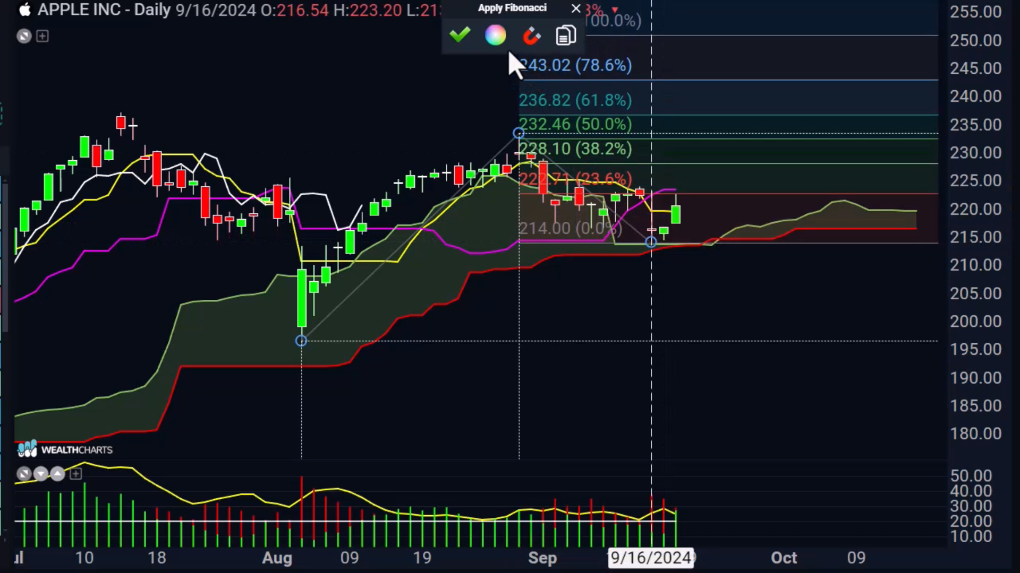Click the 9/16/2024 crosshair date label
This screenshot has width=1020, height=573.
point(651,558)
